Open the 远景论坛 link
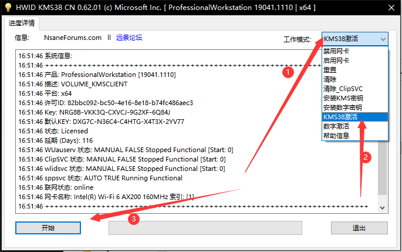The image size is (402, 252). pyautogui.click(x=129, y=38)
